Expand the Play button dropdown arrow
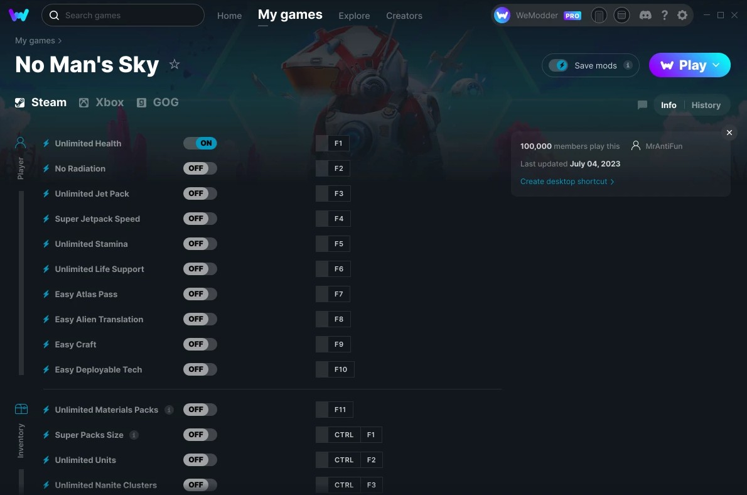Viewport: 747px width, 495px height. [x=716, y=65]
